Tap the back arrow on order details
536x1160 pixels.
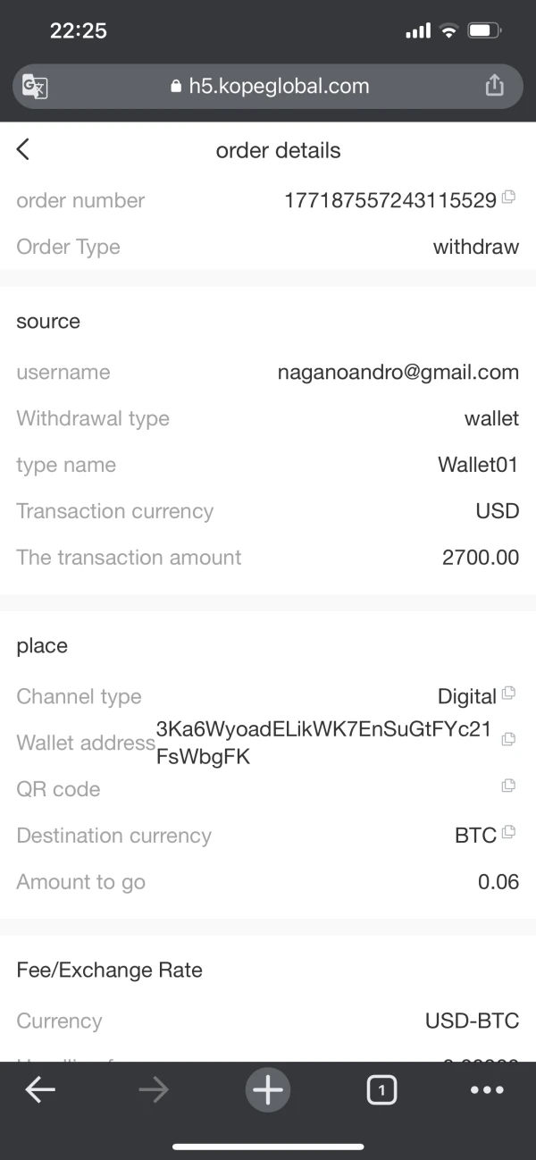point(23,150)
